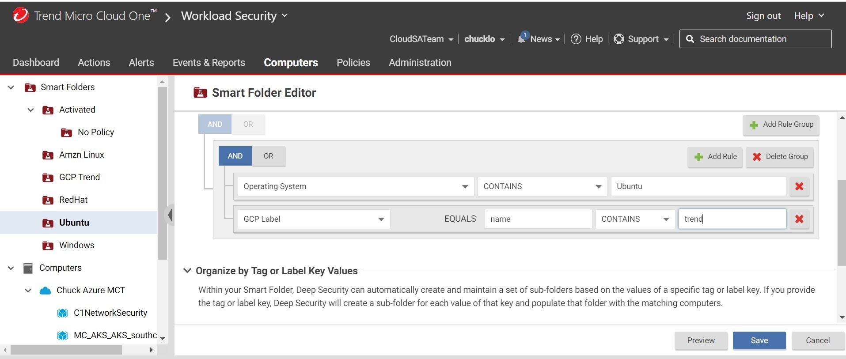Screen dimensions: 846x359
Task: Open the Operating System property dropdown
Action: (356, 186)
